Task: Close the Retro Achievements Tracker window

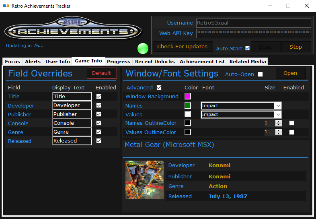Action: pyautogui.click(x=307, y=6)
